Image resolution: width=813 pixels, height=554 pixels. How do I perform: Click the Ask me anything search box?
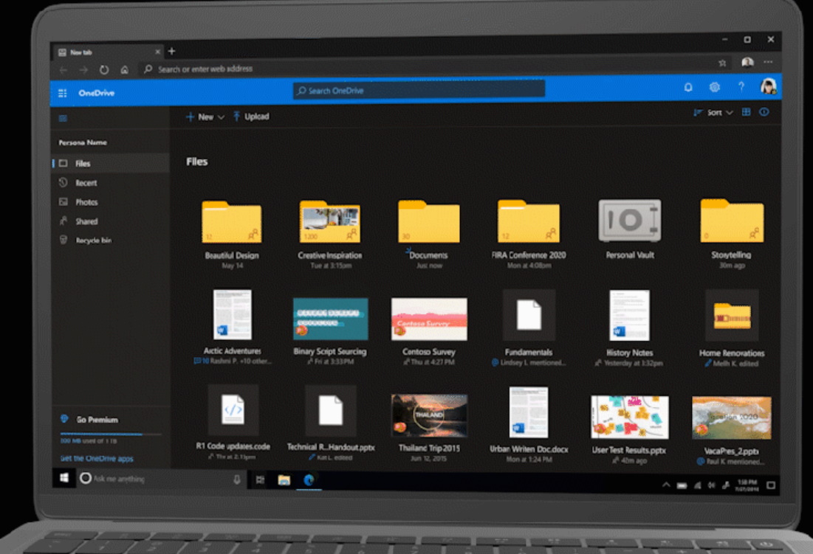pyautogui.click(x=161, y=479)
